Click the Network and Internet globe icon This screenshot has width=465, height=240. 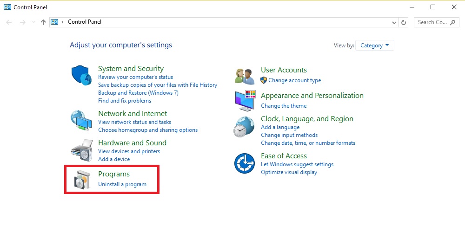point(81,120)
